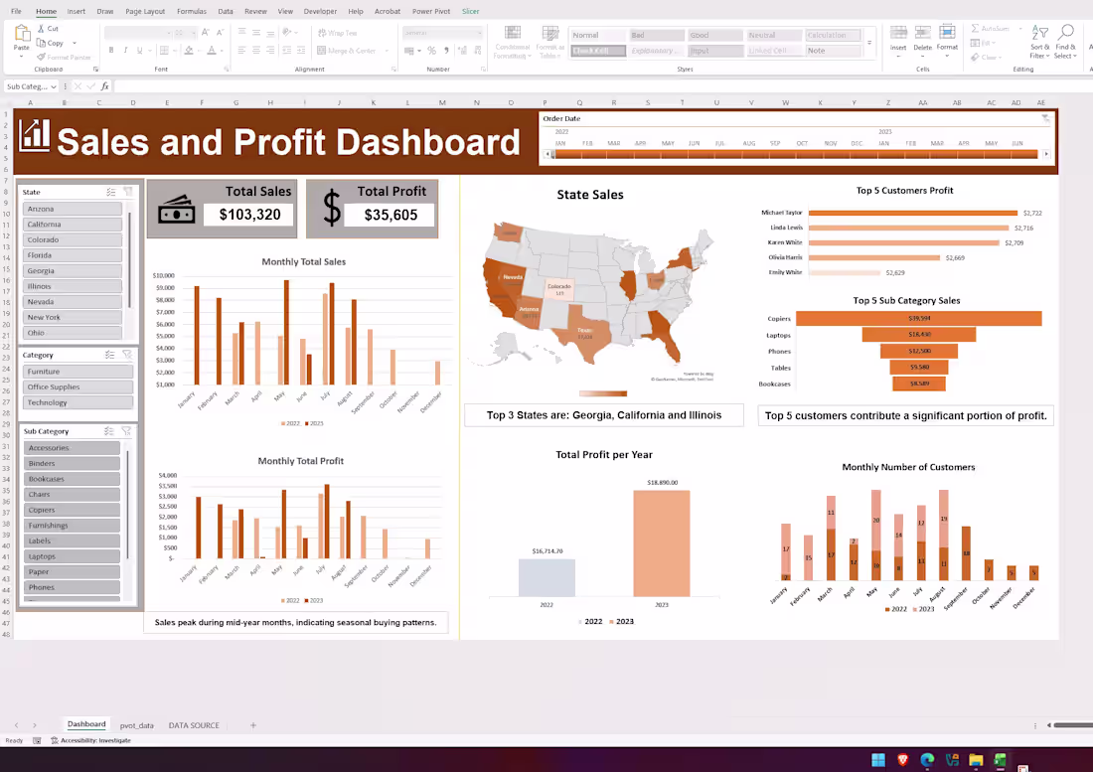The width and height of the screenshot is (1093, 772).
Task: Click the Order Date timeline clear filter icon
Action: [1045, 119]
